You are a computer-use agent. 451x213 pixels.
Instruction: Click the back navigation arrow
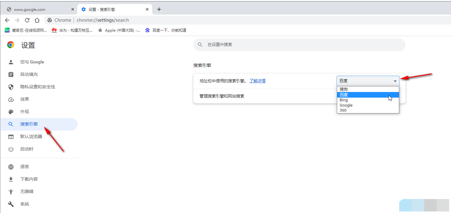tap(7, 20)
